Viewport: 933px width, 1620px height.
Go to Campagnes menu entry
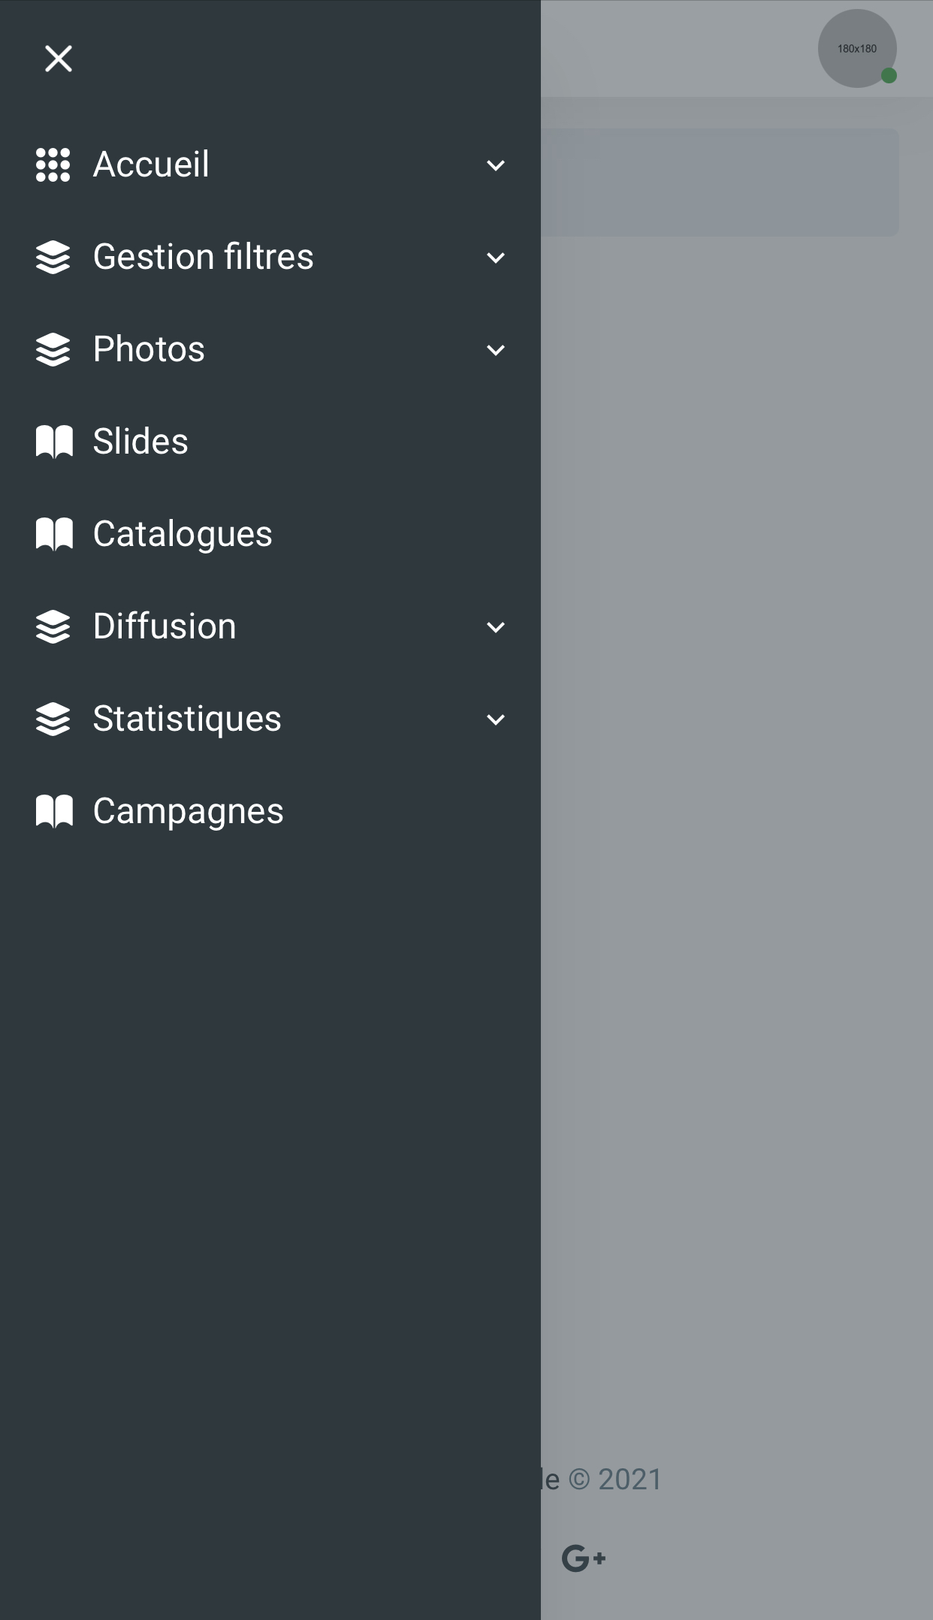click(x=270, y=811)
